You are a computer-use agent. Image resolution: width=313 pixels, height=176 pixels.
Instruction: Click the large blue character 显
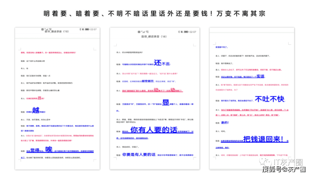pos(166,102)
